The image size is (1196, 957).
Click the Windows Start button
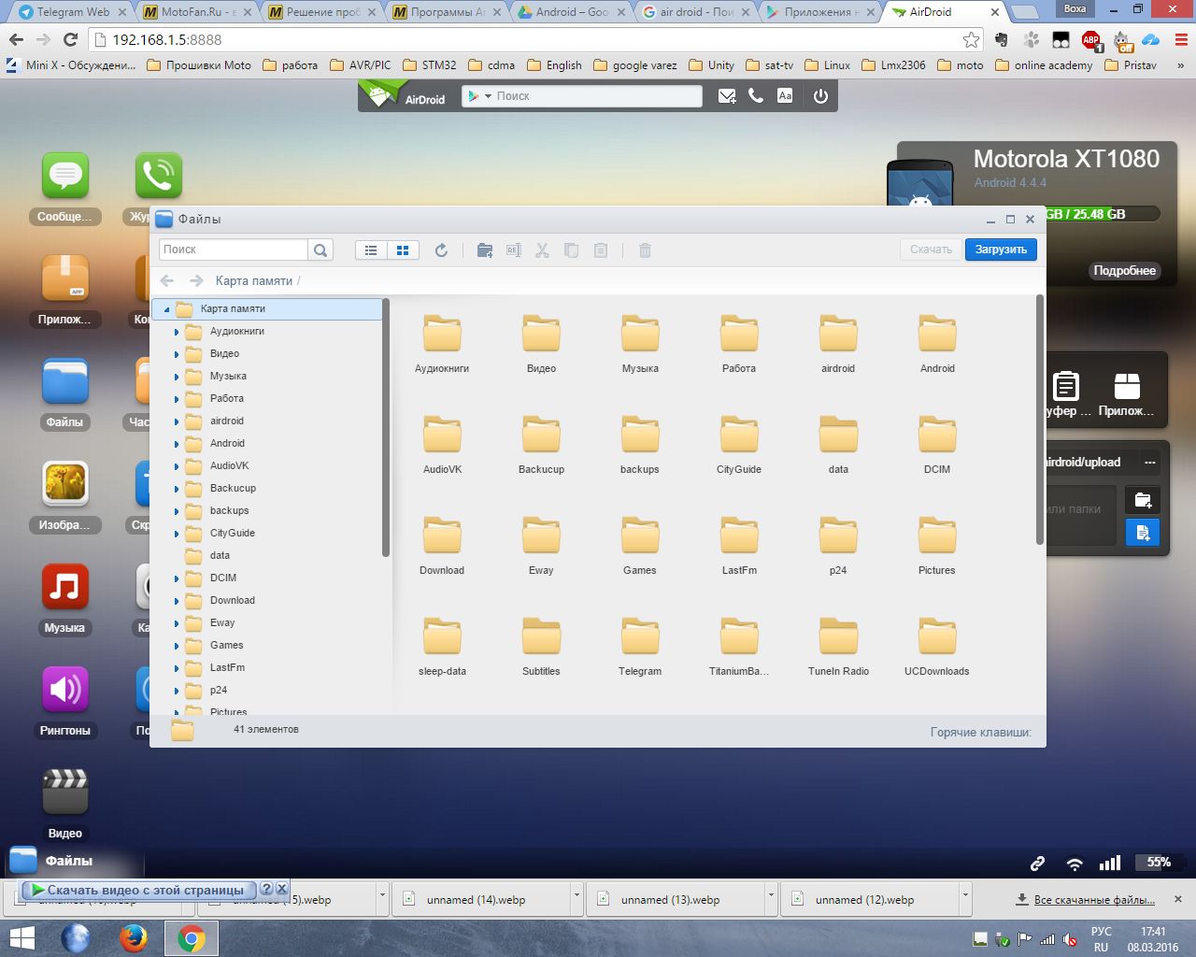tap(21, 938)
